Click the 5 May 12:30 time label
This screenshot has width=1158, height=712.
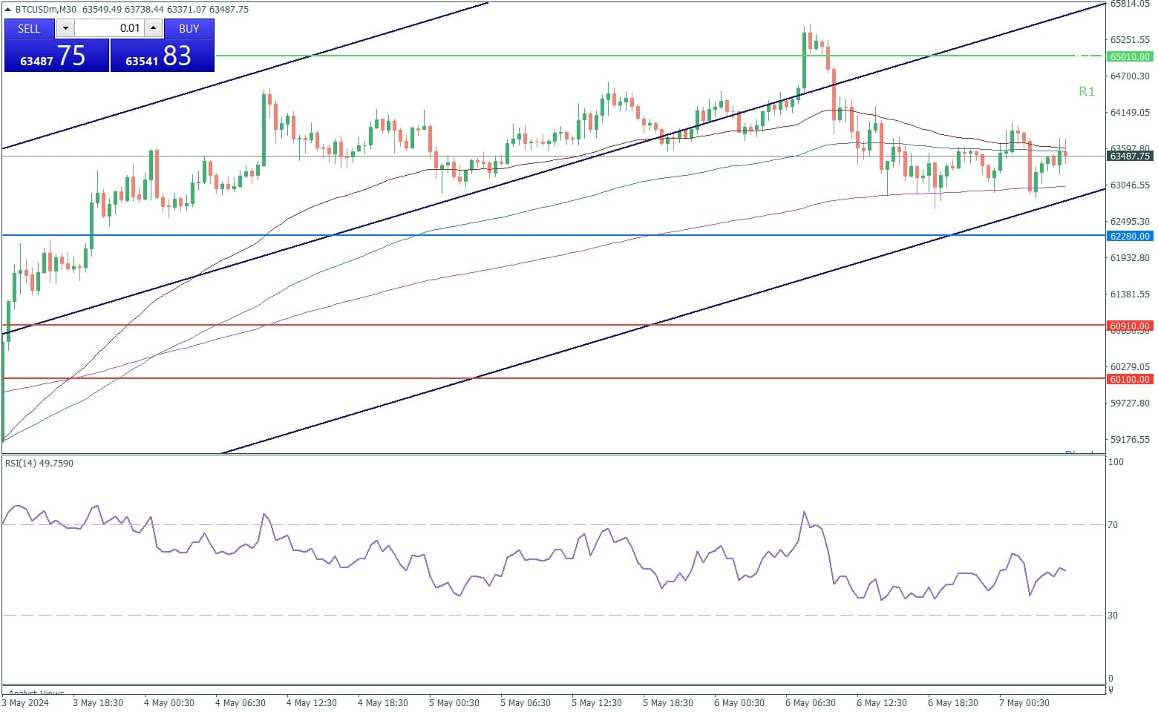pyautogui.click(x=597, y=703)
